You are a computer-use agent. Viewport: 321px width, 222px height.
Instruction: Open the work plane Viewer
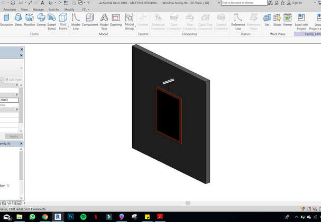[x=288, y=20]
